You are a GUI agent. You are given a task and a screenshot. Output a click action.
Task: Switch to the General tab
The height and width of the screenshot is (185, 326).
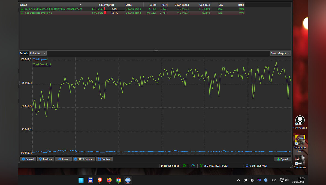(x=28, y=159)
